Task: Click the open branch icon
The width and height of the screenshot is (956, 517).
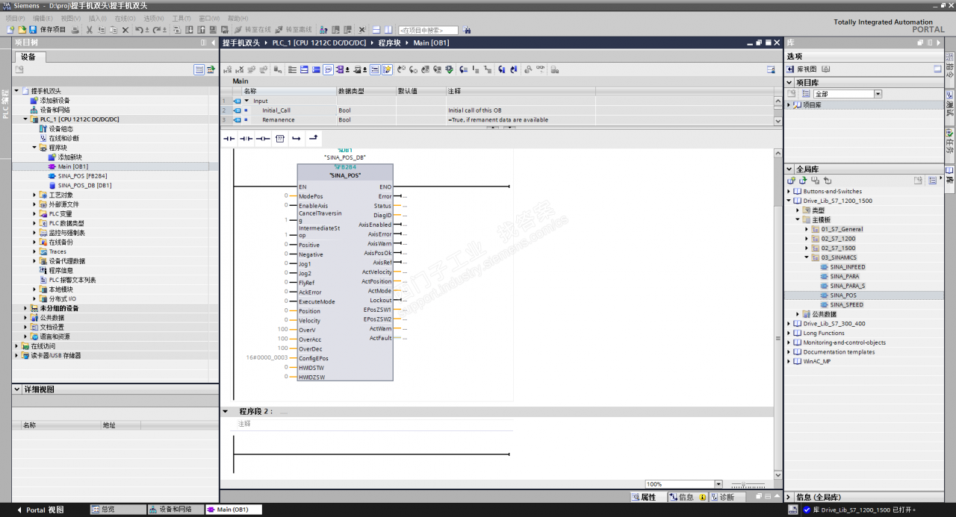Action: coord(297,139)
